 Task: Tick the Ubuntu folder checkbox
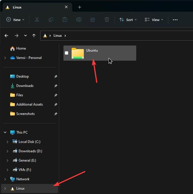(67, 53)
